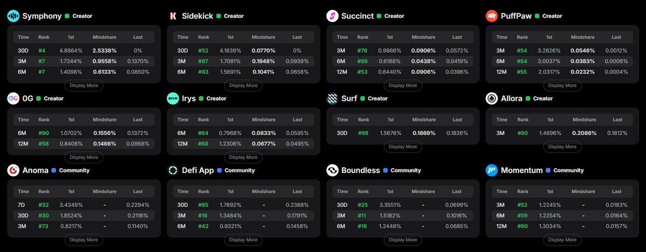Show more rows for Defi App

click(x=244, y=240)
